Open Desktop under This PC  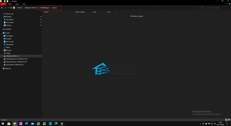9,39
